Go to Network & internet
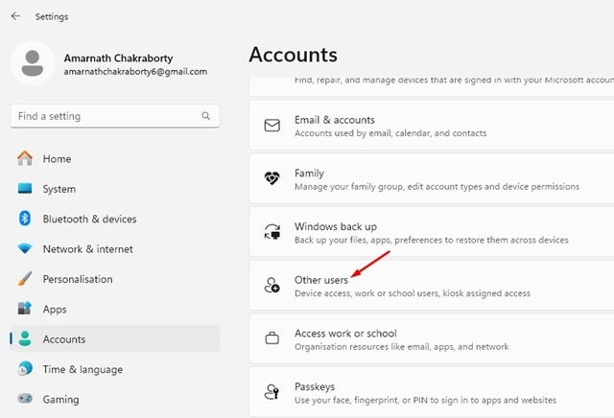The height and width of the screenshot is (418, 614). (115, 249)
